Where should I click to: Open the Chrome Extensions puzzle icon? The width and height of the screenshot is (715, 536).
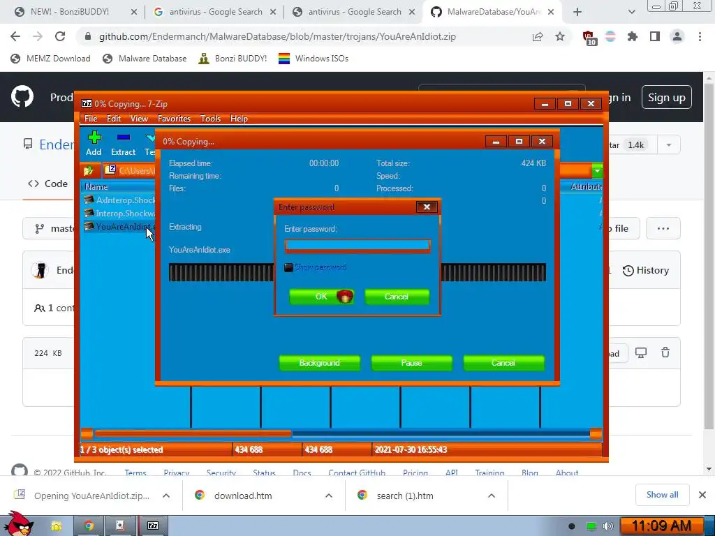[x=633, y=36]
